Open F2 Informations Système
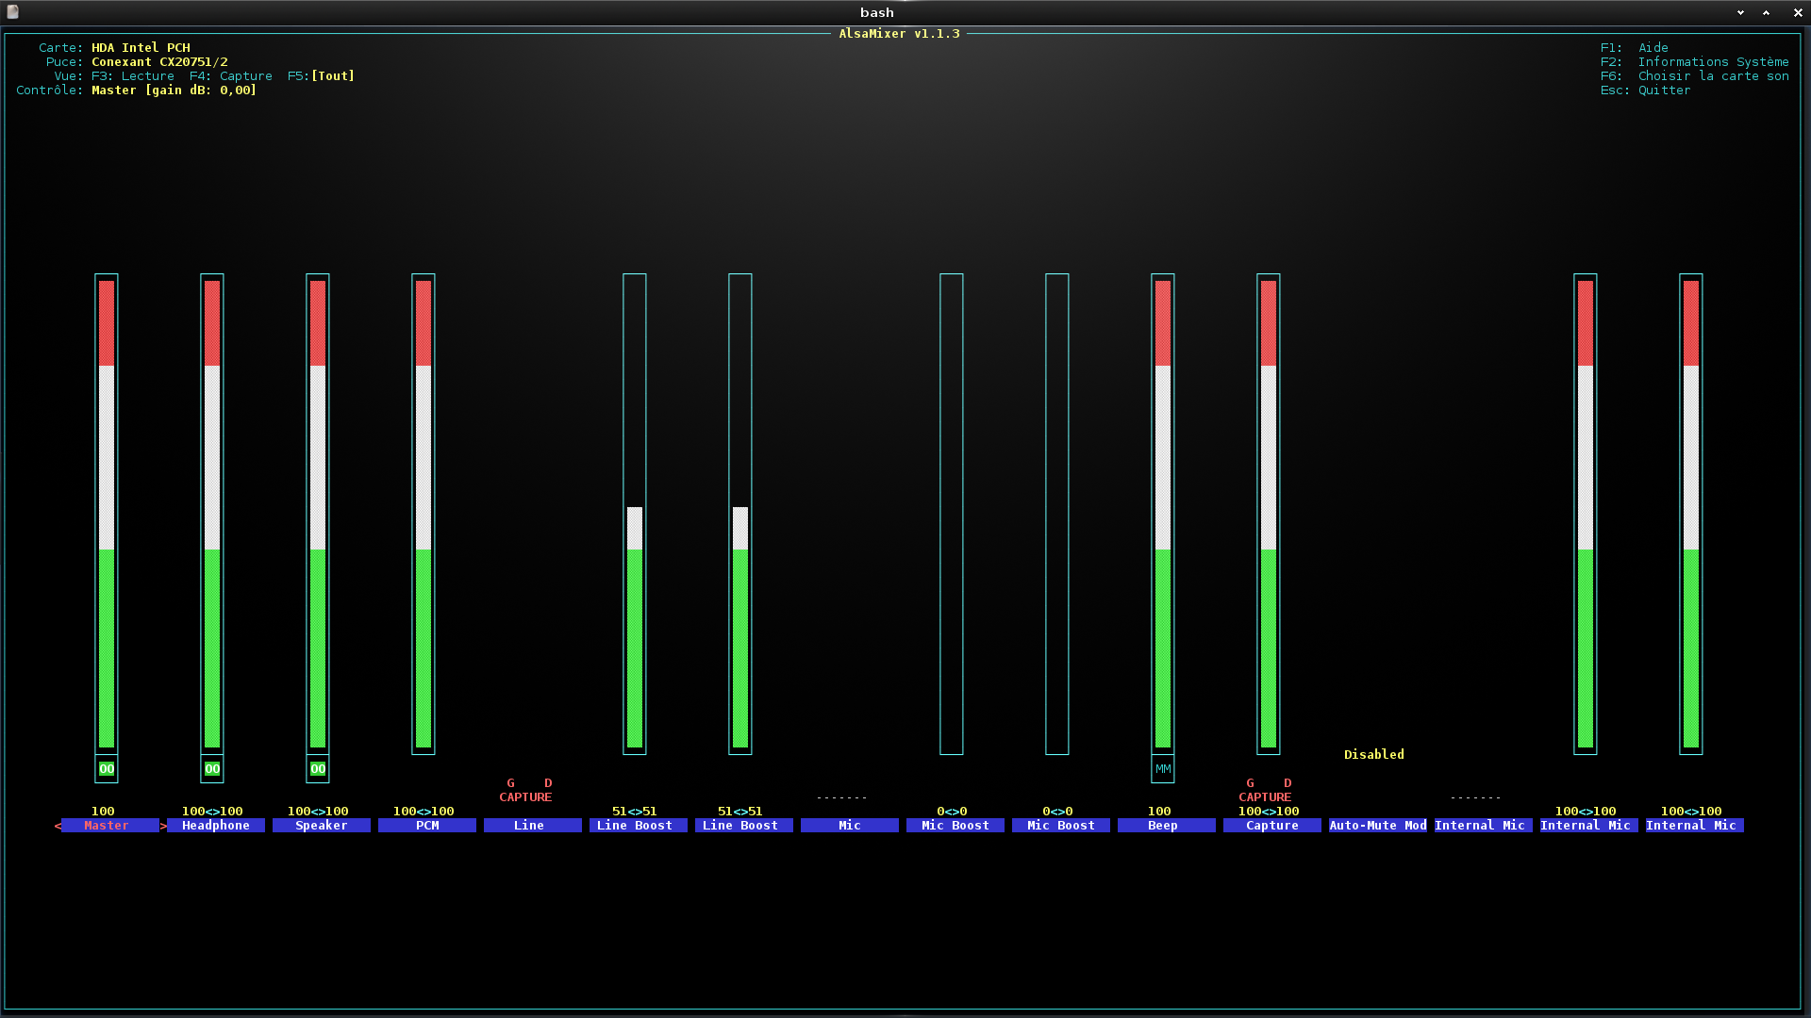1811x1018 pixels. point(1695,62)
